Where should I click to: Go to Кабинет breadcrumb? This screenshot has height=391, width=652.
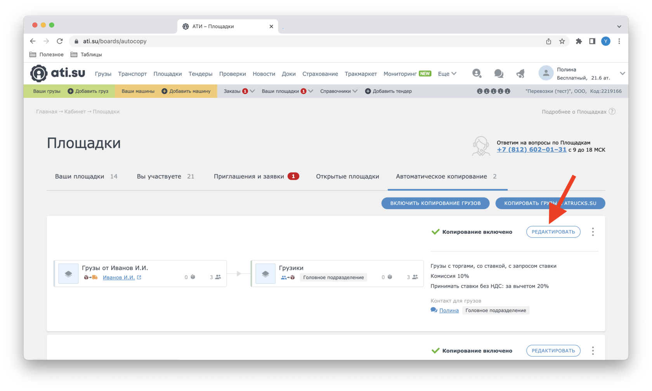[75, 111]
